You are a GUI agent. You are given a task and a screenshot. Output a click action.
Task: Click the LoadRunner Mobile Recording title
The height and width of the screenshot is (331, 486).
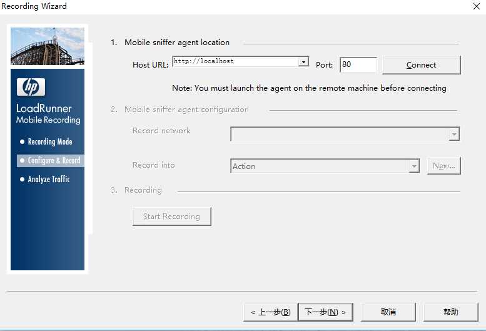click(x=48, y=114)
